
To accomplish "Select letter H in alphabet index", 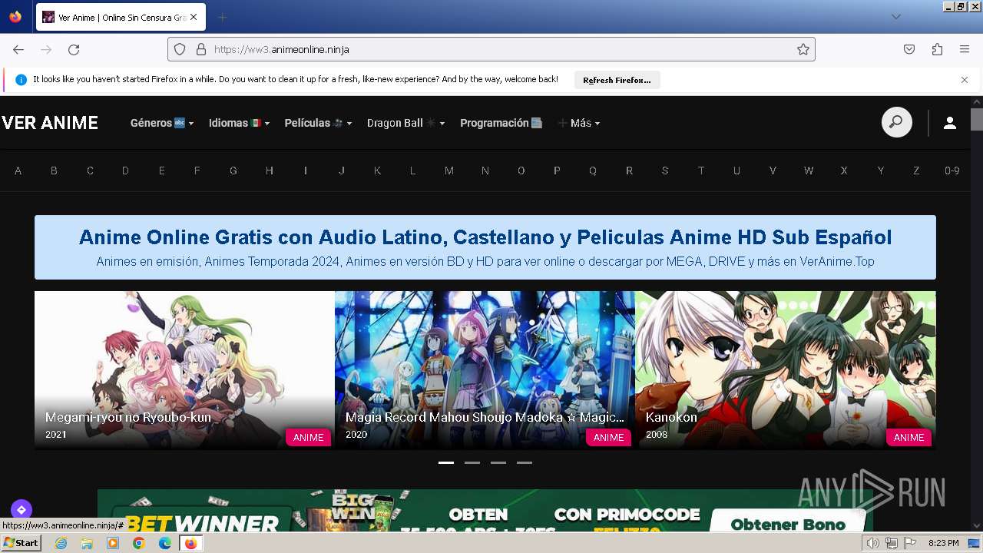I will (x=270, y=171).
